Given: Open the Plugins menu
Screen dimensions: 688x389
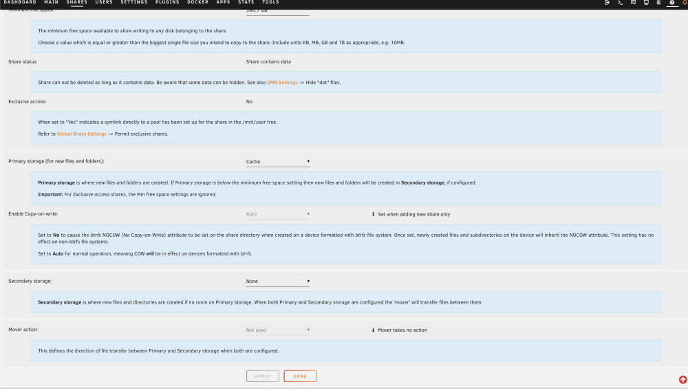Looking at the screenshot, I should [x=167, y=2].
